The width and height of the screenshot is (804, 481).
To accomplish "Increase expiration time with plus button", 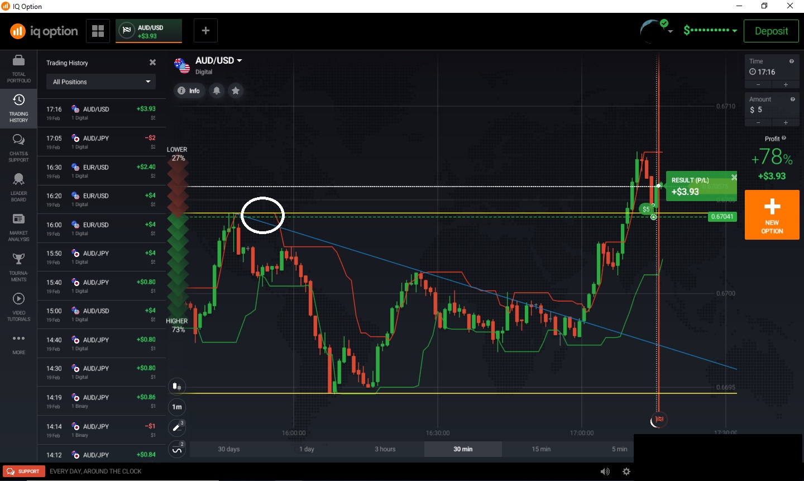I will tap(786, 84).
